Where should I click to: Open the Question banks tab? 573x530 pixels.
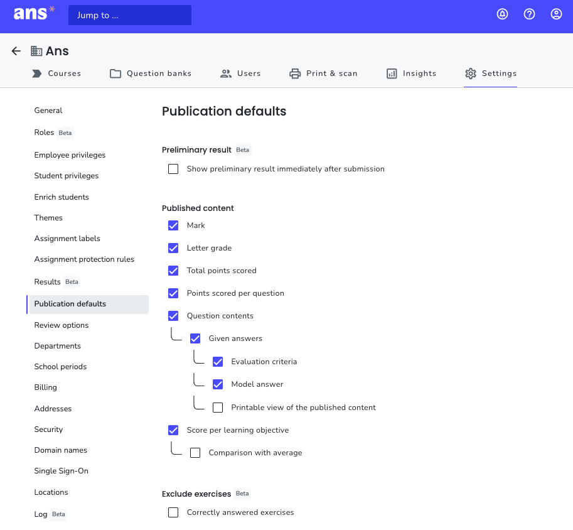click(x=151, y=73)
